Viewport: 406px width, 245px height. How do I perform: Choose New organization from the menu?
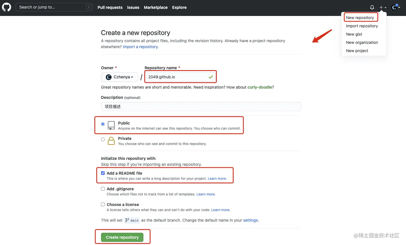[362, 42]
